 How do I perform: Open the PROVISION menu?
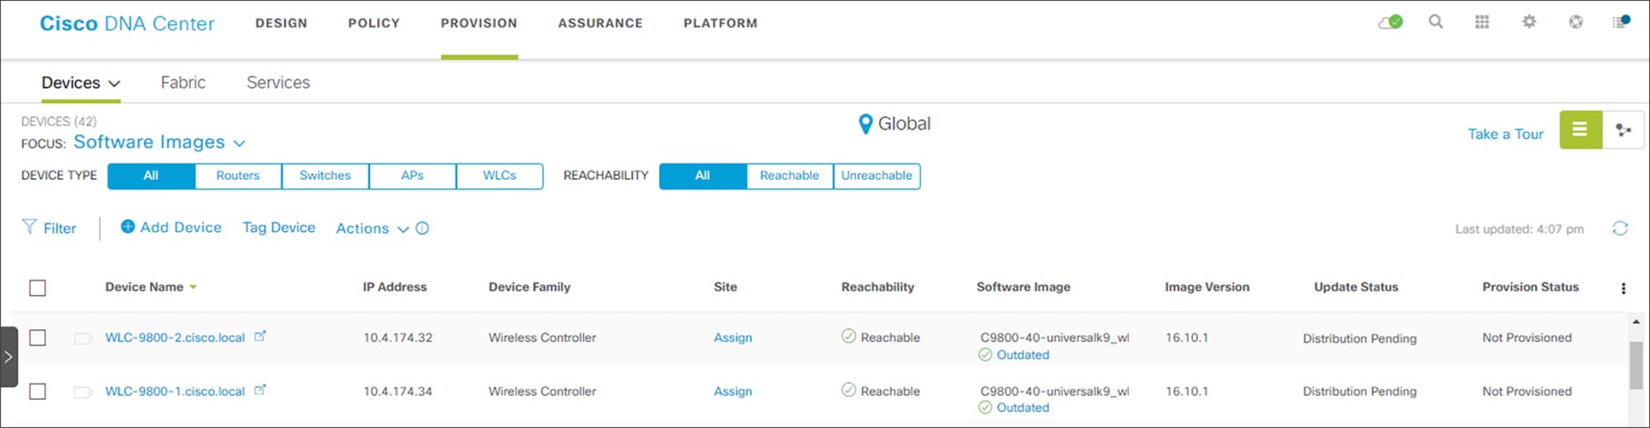pyautogui.click(x=479, y=23)
